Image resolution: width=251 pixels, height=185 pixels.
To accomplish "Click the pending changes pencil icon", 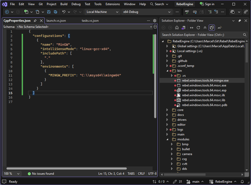I will [x=175, y=182].
